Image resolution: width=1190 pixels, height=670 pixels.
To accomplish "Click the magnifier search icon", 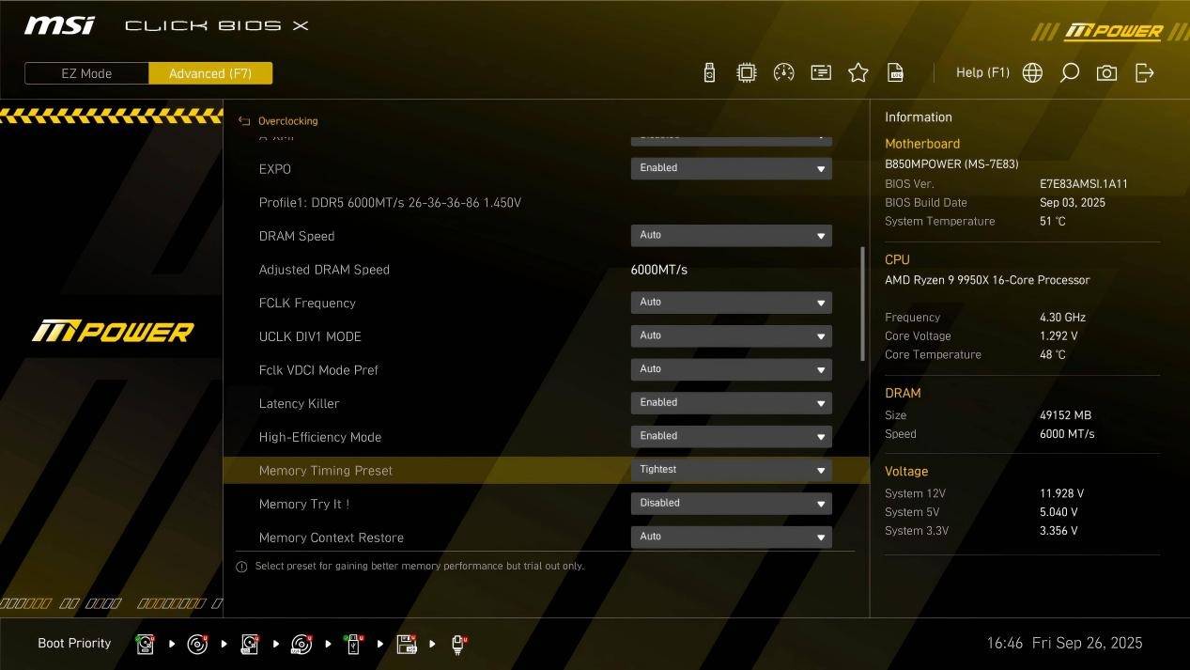I will pos(1069,73).
